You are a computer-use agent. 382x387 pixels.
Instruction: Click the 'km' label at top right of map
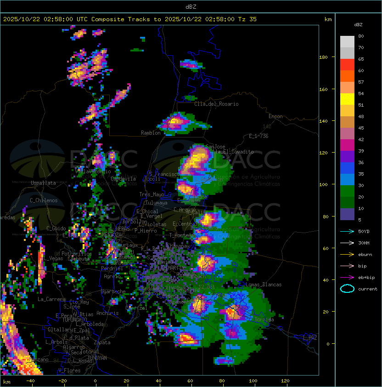pyautogui.click(x=328, y=19)
